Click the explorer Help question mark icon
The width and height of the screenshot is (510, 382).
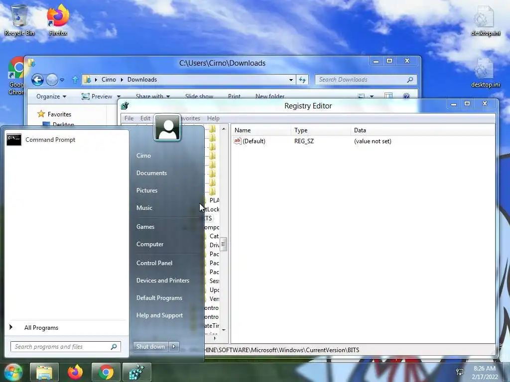click(406, 96)
